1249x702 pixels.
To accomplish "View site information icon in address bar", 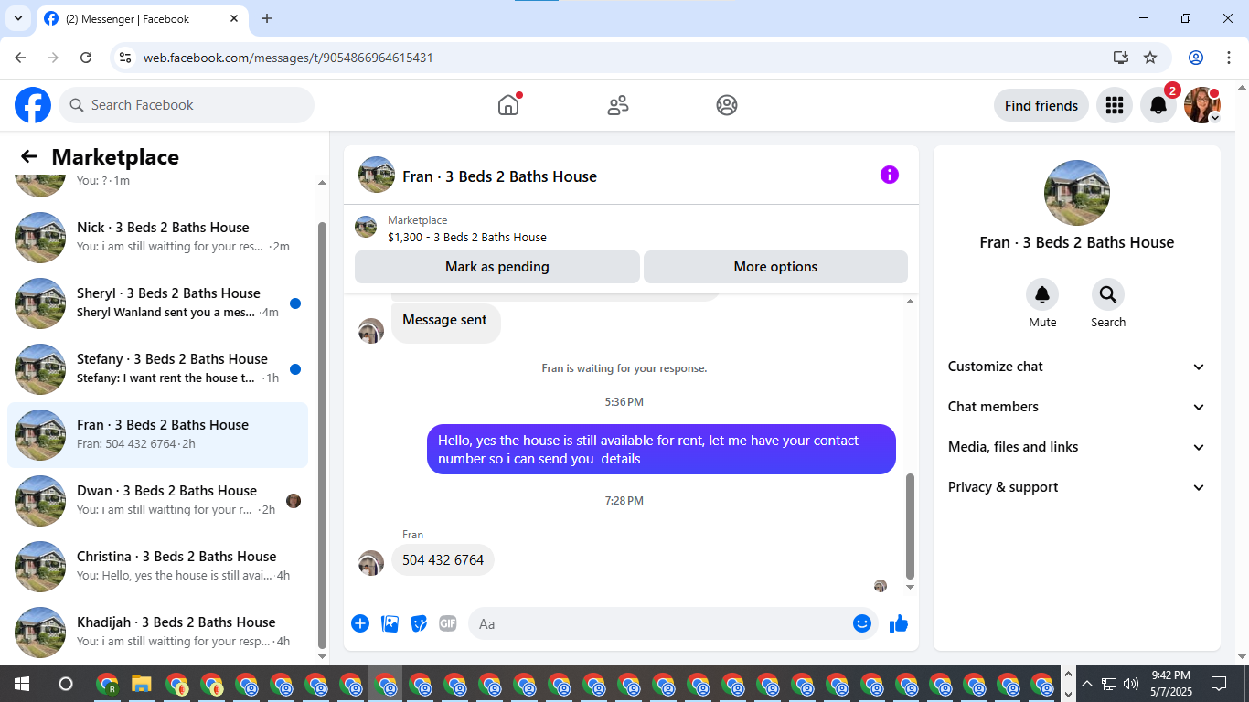I will pyautogui.click(x=126, y=58).
